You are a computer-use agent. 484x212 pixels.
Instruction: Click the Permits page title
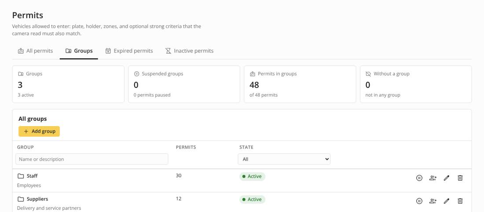(x=28, y=15)
